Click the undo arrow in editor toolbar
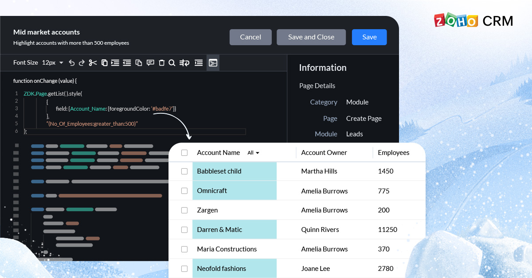The image size is (532, 278). (72, 63)
